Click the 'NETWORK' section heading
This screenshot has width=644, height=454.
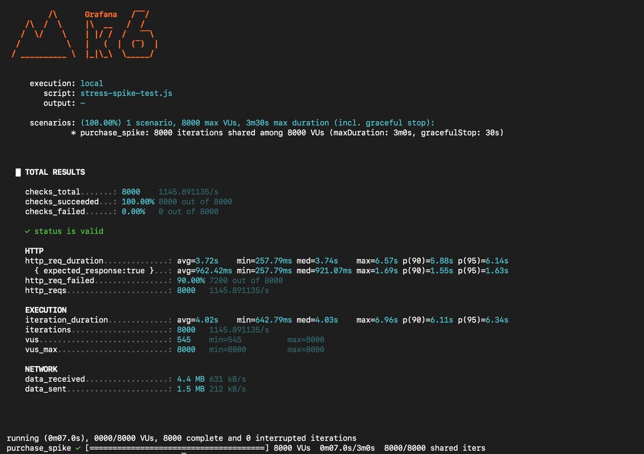pos(41,369)
